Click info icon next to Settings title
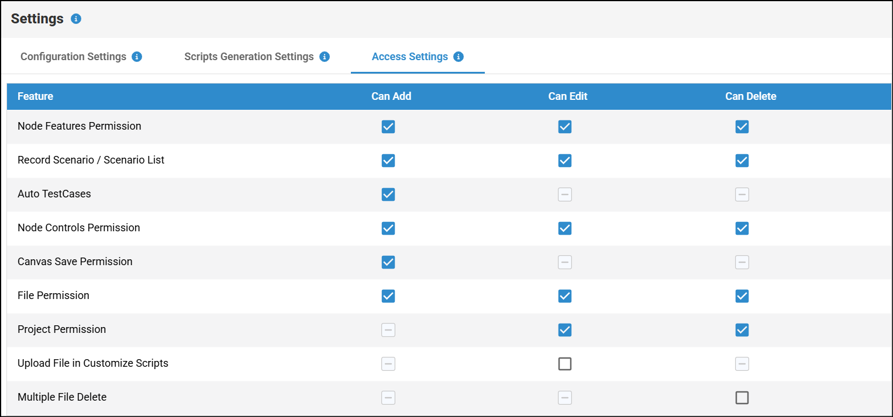The width and height of the screenshot is (893, 417). pos(76,19)
